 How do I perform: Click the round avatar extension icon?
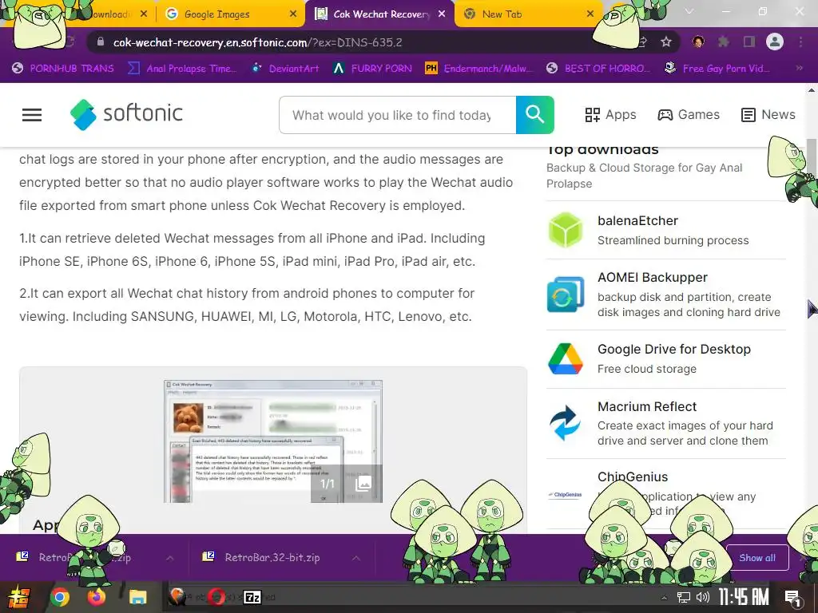(698, 42)
